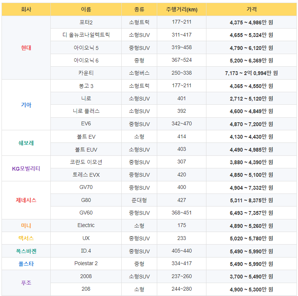Click the 2008 model name
Viewport: 298px width, 296px height.
pyautogui.click(x=86, y=276)
